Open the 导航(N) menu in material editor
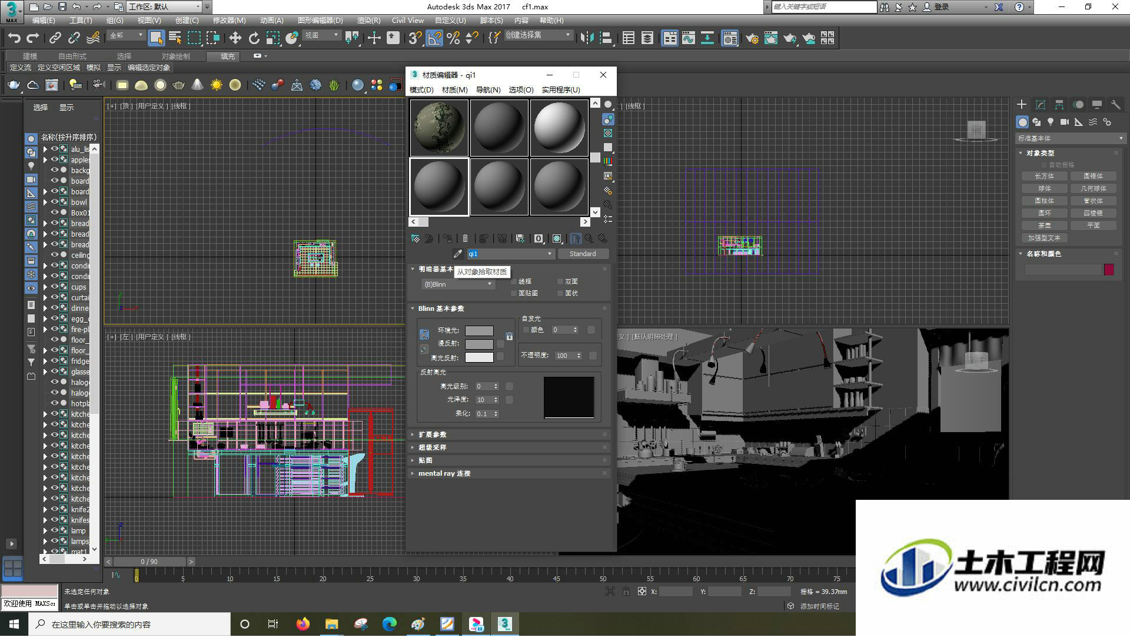This screenshot has height=637, width=1130. (488, 90)
